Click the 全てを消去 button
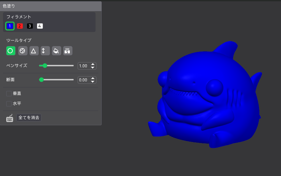Image resolution: width=281 pixels, height=176 pixels. point(29,117)
